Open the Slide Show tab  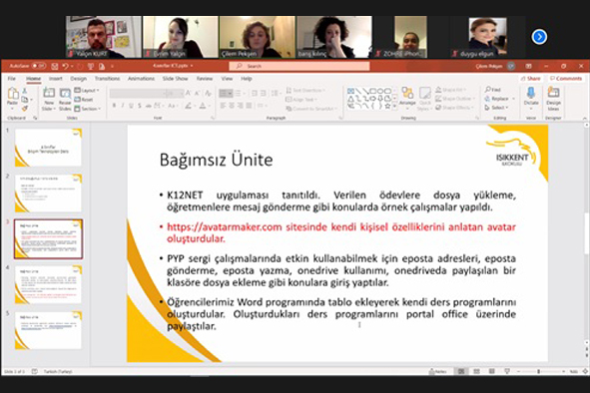point(175,79)
